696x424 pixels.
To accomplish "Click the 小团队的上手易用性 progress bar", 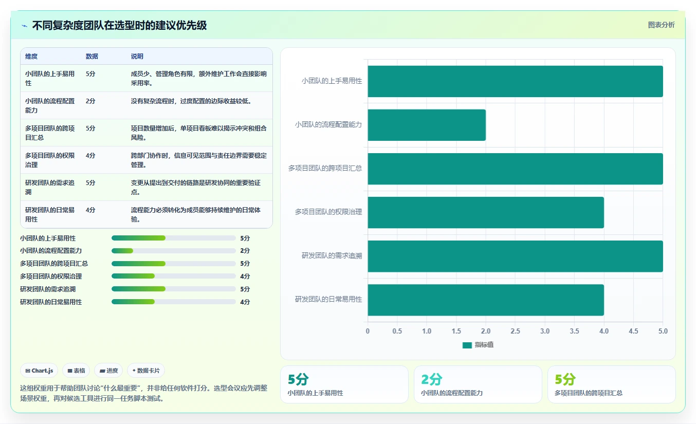I will (x=174, y=238).
